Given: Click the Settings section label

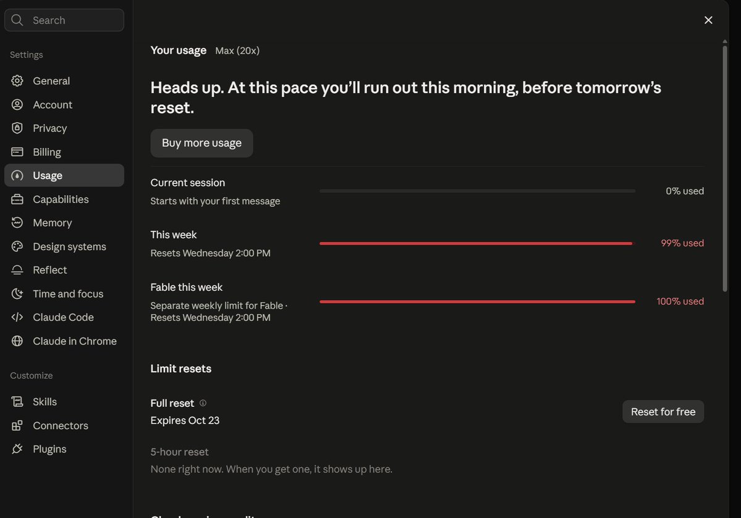Looking at the screenshot, I should (x=27, y=55).
